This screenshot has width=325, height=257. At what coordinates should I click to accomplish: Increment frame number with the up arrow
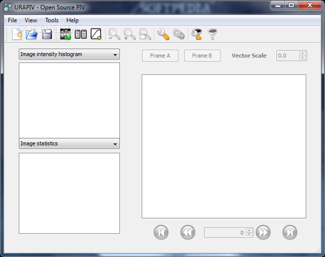click(249, 230)
